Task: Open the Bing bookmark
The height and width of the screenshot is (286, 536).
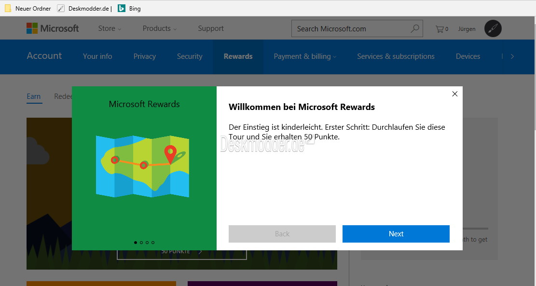Action: (x=129, y=9)
